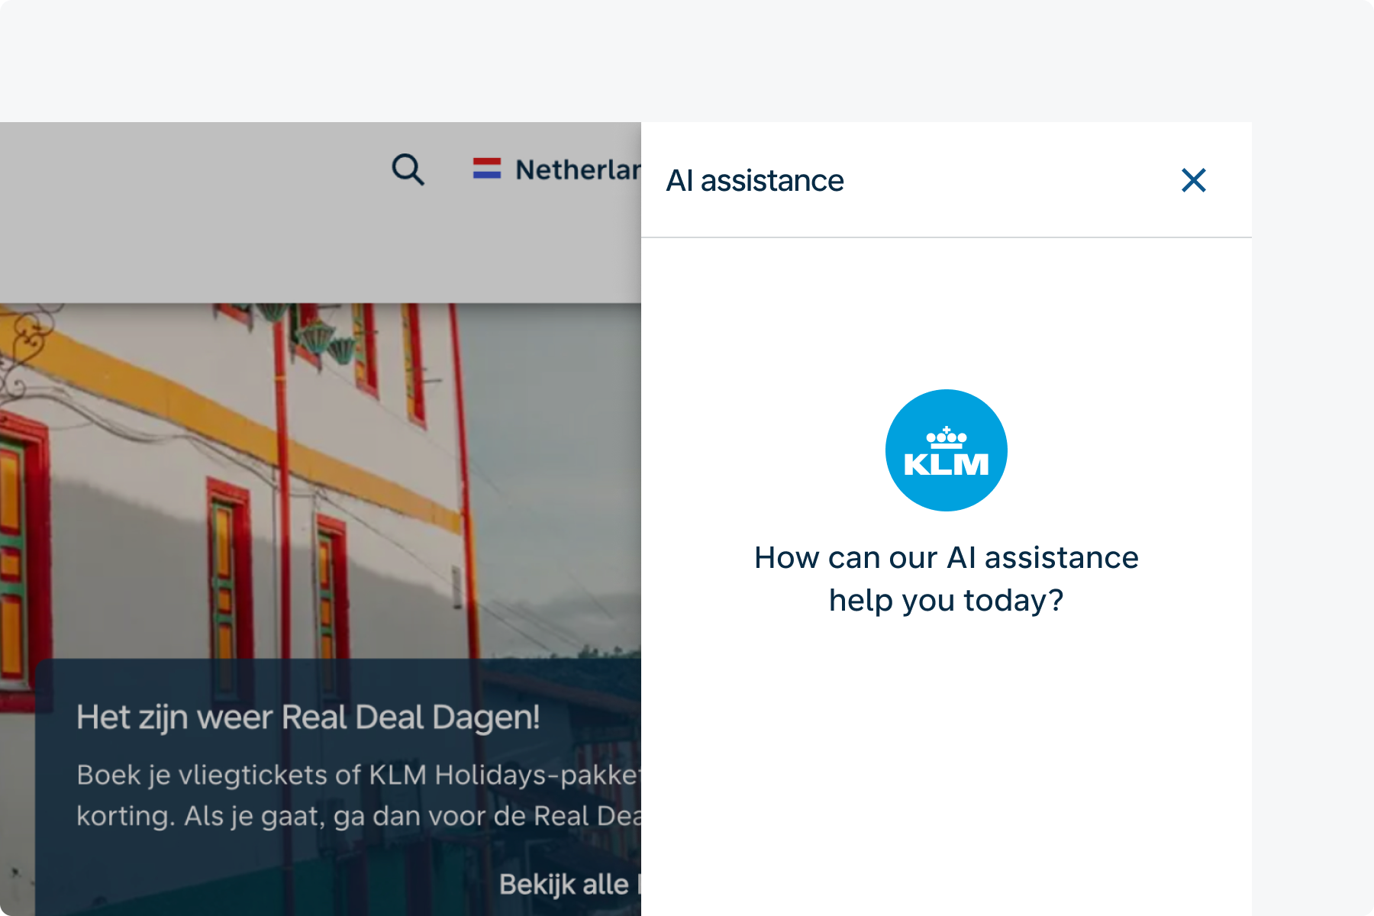
Task: Open the 'Het zijn weer Real Deal Dagen!' headline
Action: click(x=308, y=718)
